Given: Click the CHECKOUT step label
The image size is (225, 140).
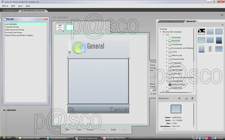Looking at the screenshot, I should 12,110.
